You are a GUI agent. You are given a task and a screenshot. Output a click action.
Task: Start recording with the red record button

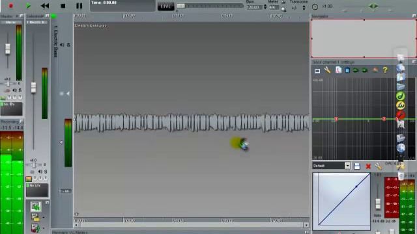pos(11,6)
